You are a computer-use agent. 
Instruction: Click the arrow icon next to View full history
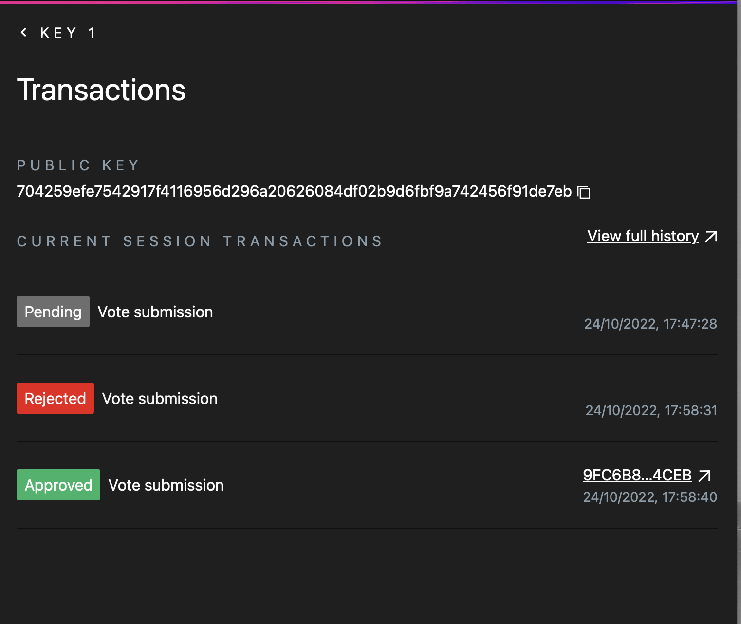click(711, 236)
